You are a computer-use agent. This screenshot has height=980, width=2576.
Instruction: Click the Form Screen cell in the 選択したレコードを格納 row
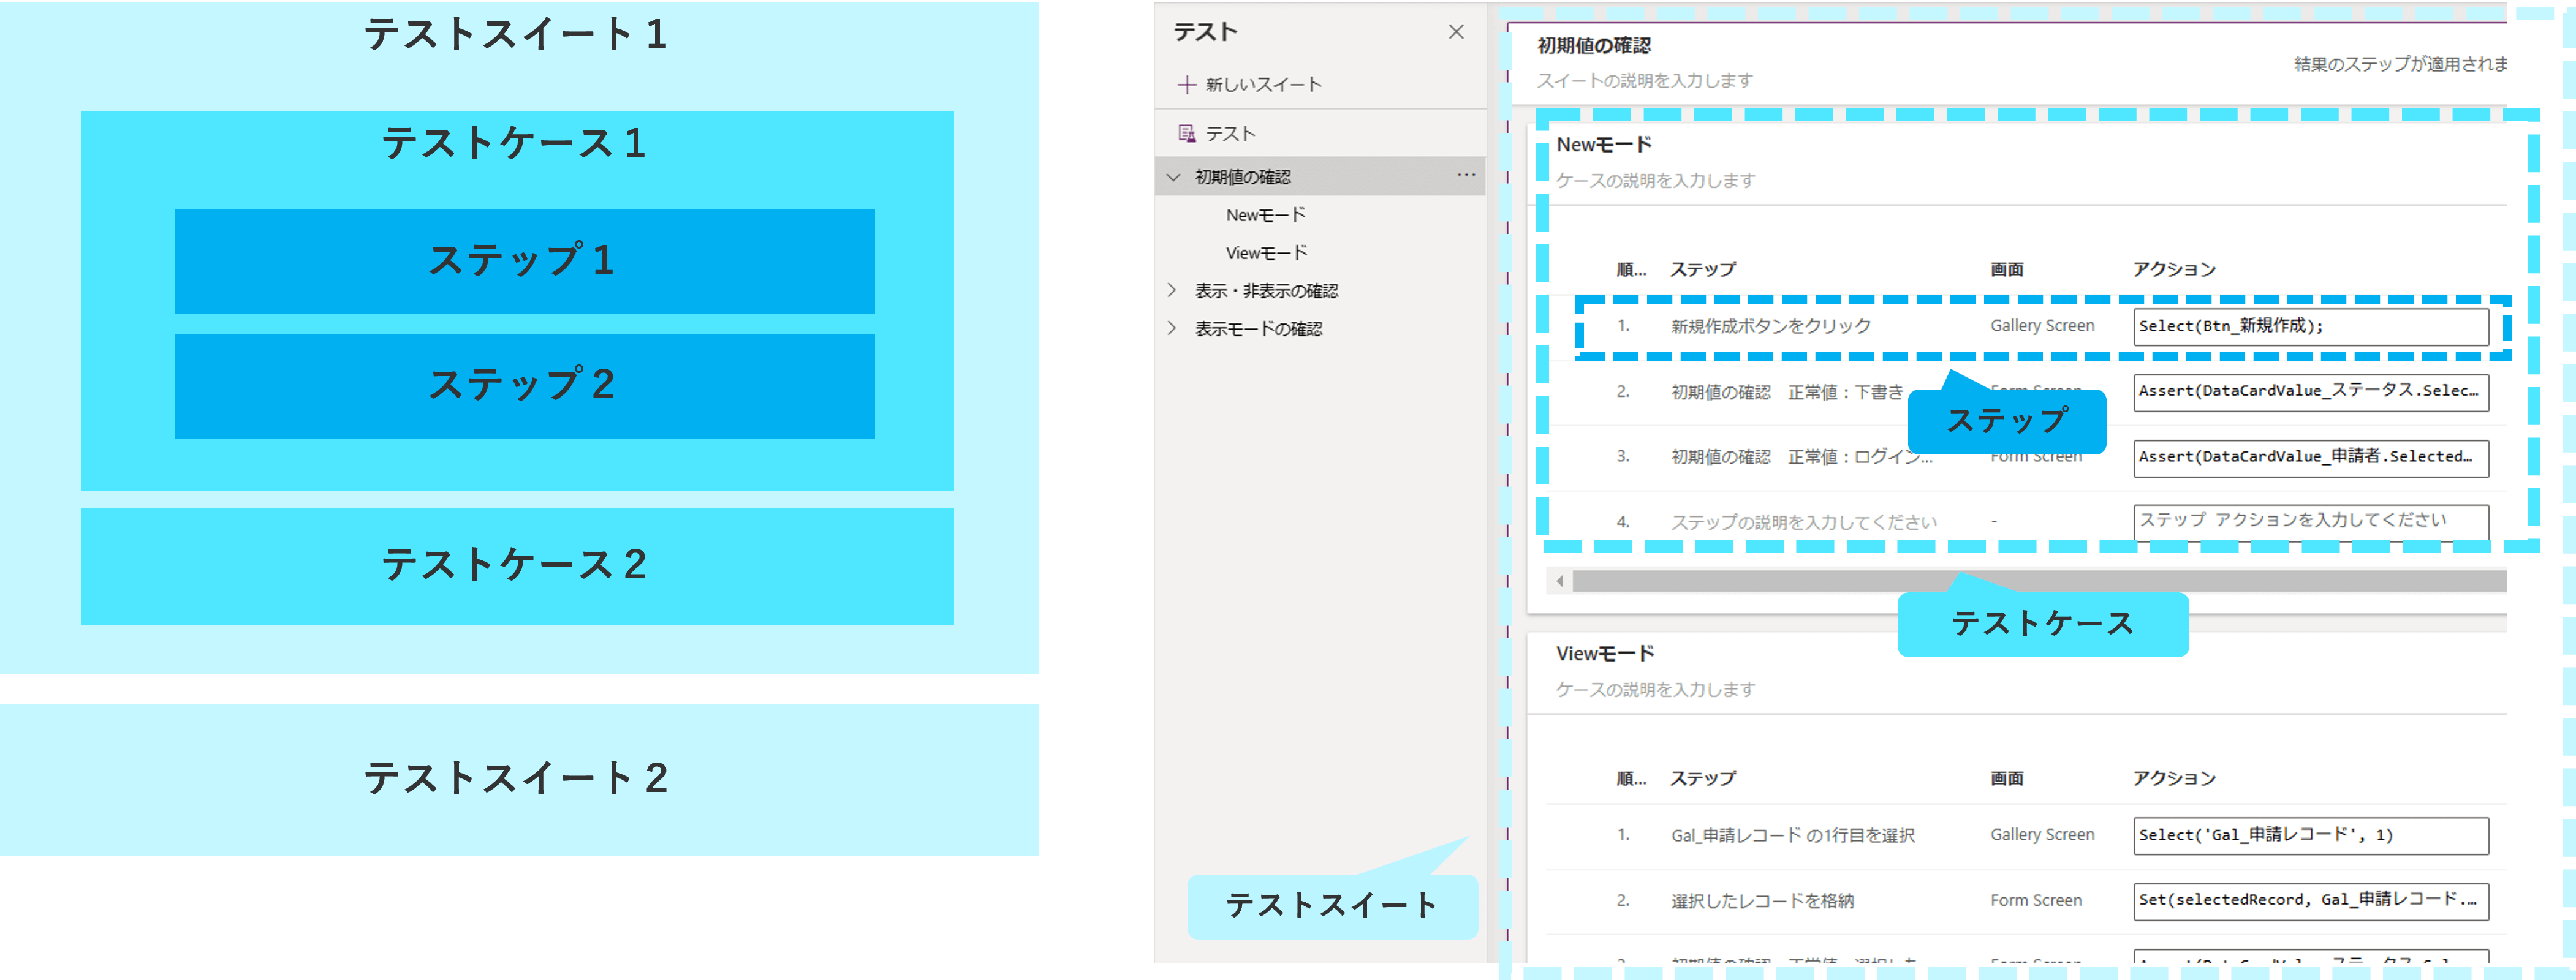point(2036,901)
